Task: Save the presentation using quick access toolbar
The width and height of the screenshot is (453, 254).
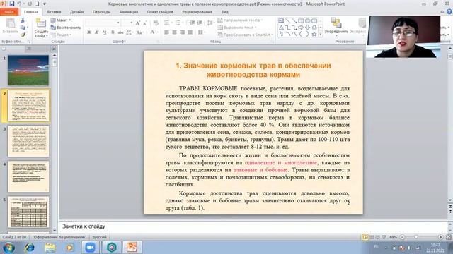Action: click(x=12, y=4)
